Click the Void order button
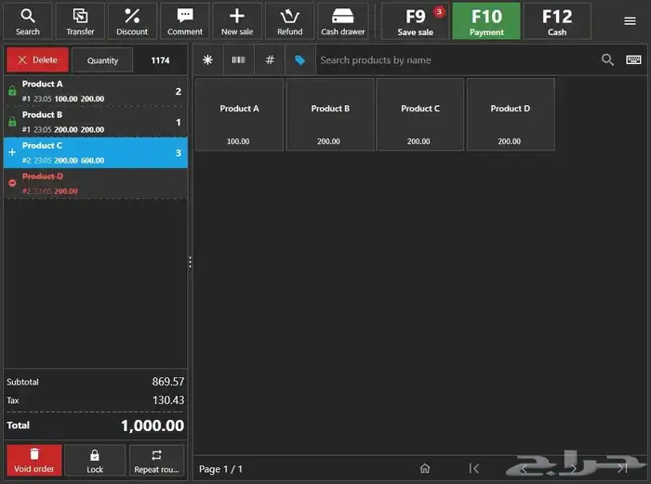The height and width of the screenshot is (484, 651). tap(34, 460)
